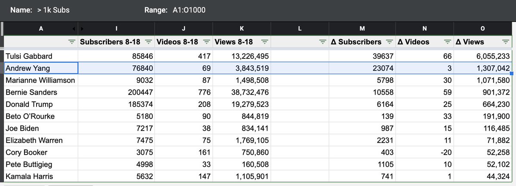
Task: Open filter for Δ Views column
Action: coord(506,42)
